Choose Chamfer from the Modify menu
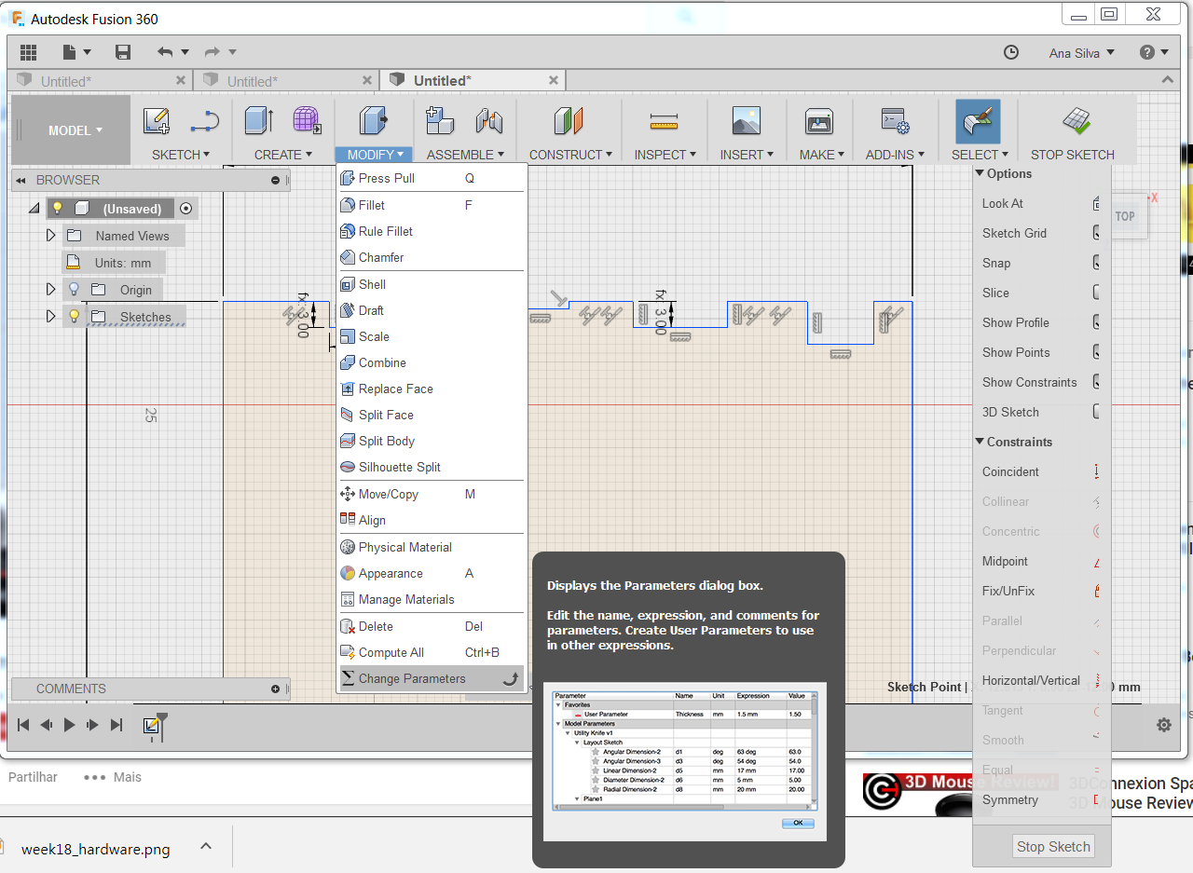The width and height of the screenshot is (1193, 873). coord(432,257)
